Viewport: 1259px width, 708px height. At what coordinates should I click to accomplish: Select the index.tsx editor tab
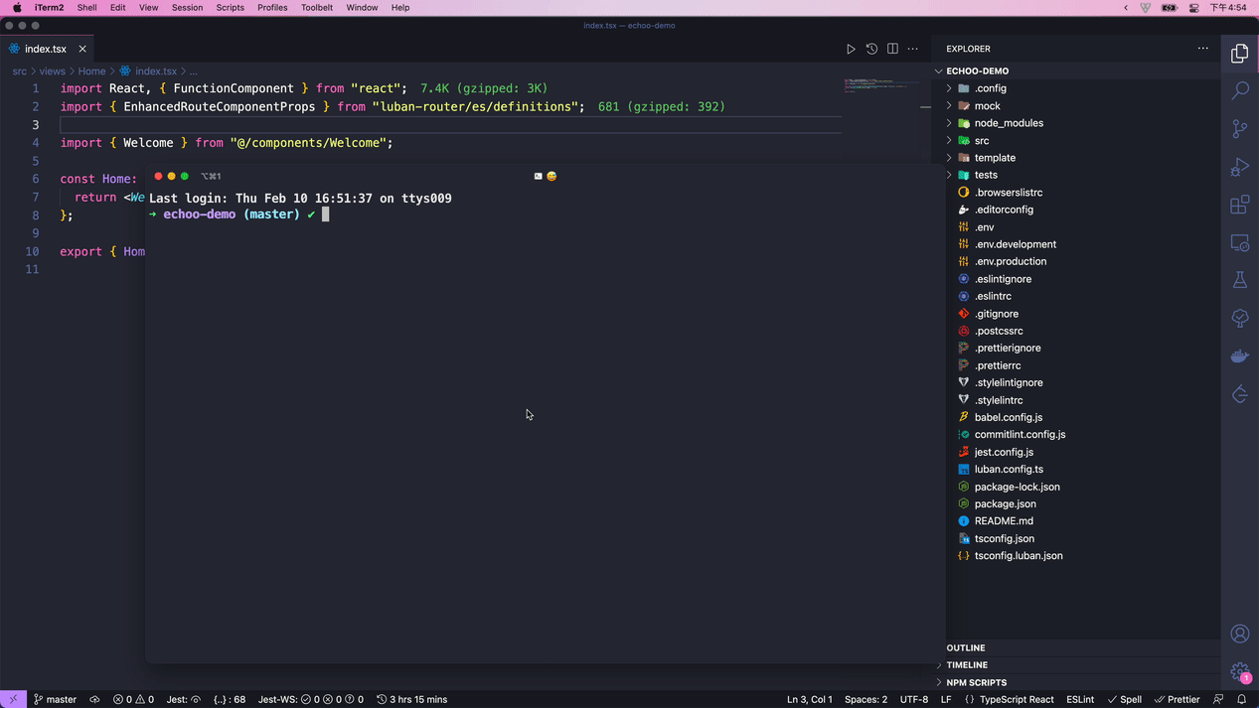coord(46,49)
